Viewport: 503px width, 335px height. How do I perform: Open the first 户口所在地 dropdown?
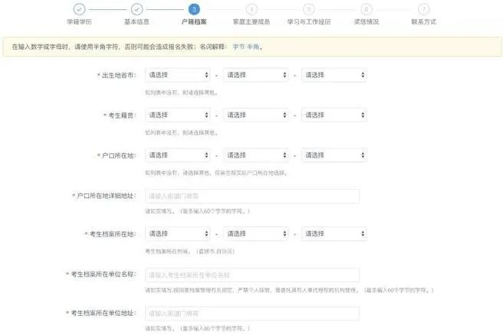point(178,155)
